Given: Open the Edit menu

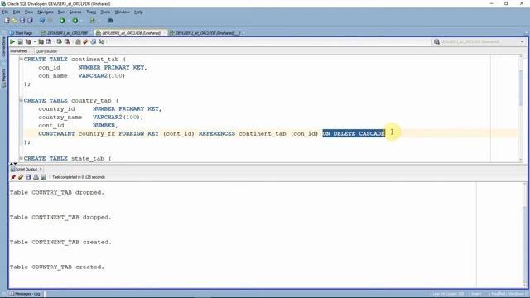Looking at the screenshot, I should coord(17,12).
